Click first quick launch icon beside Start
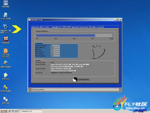This screenshot has width=150, height=113. pyautogui.click(x=10, y=111)
